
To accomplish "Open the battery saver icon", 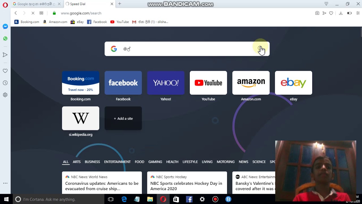I will [350, 13].
